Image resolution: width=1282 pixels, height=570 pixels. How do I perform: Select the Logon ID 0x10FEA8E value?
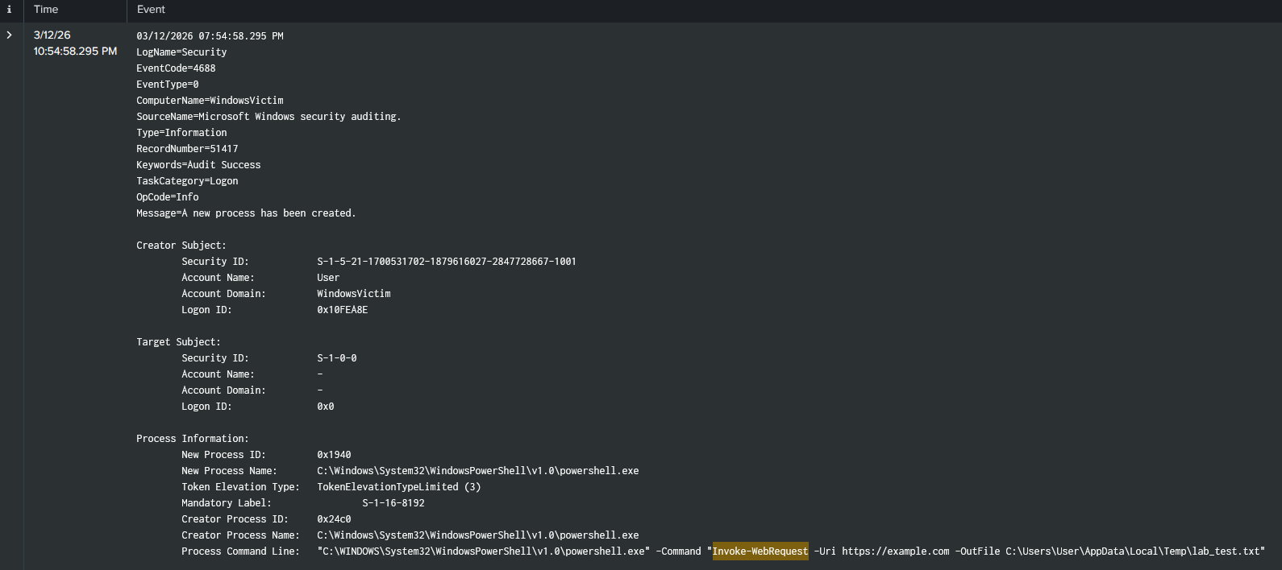(x=342, y=310)
